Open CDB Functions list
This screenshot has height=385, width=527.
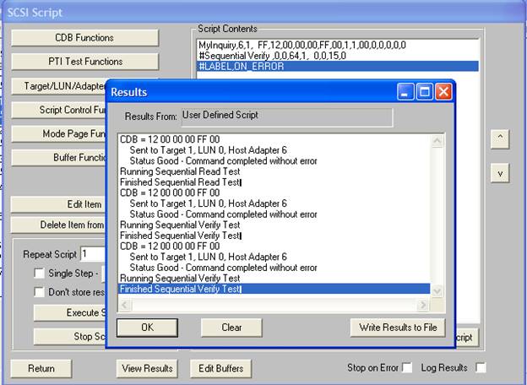[x=84, y=38]
